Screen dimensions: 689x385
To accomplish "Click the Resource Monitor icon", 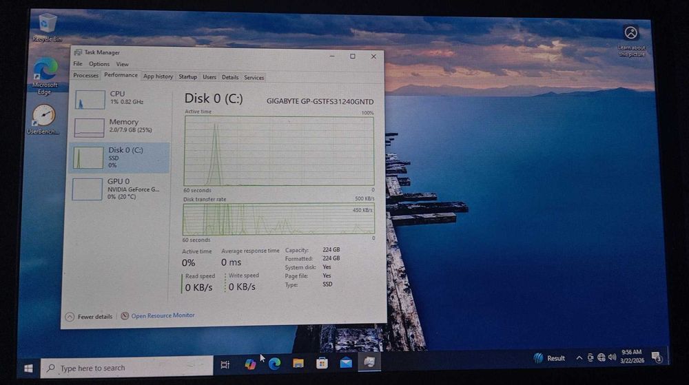I will tap(125, 315).
